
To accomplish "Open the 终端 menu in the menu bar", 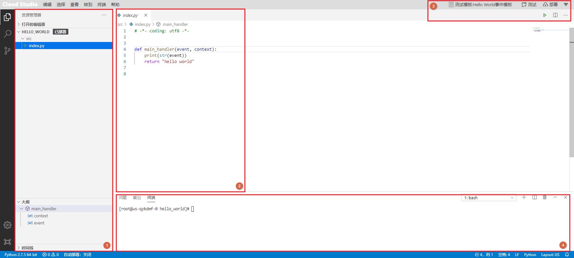I will pos(102,5).
